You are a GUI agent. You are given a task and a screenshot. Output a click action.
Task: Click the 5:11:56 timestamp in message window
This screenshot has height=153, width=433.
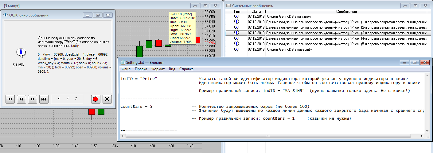pos(18,65)
